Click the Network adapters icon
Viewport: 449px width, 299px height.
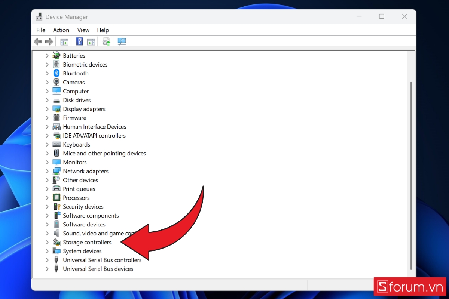(x=56, y=171)
